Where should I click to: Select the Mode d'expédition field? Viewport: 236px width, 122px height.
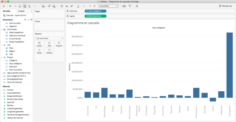coord(17,42)
